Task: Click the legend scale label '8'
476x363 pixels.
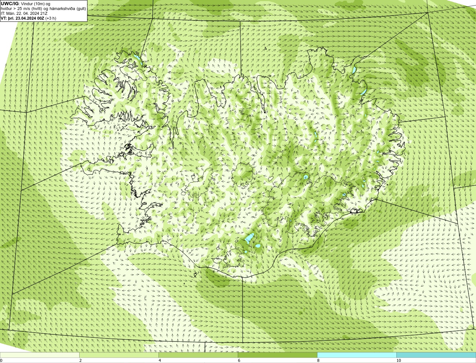Action: coord(318,360)
